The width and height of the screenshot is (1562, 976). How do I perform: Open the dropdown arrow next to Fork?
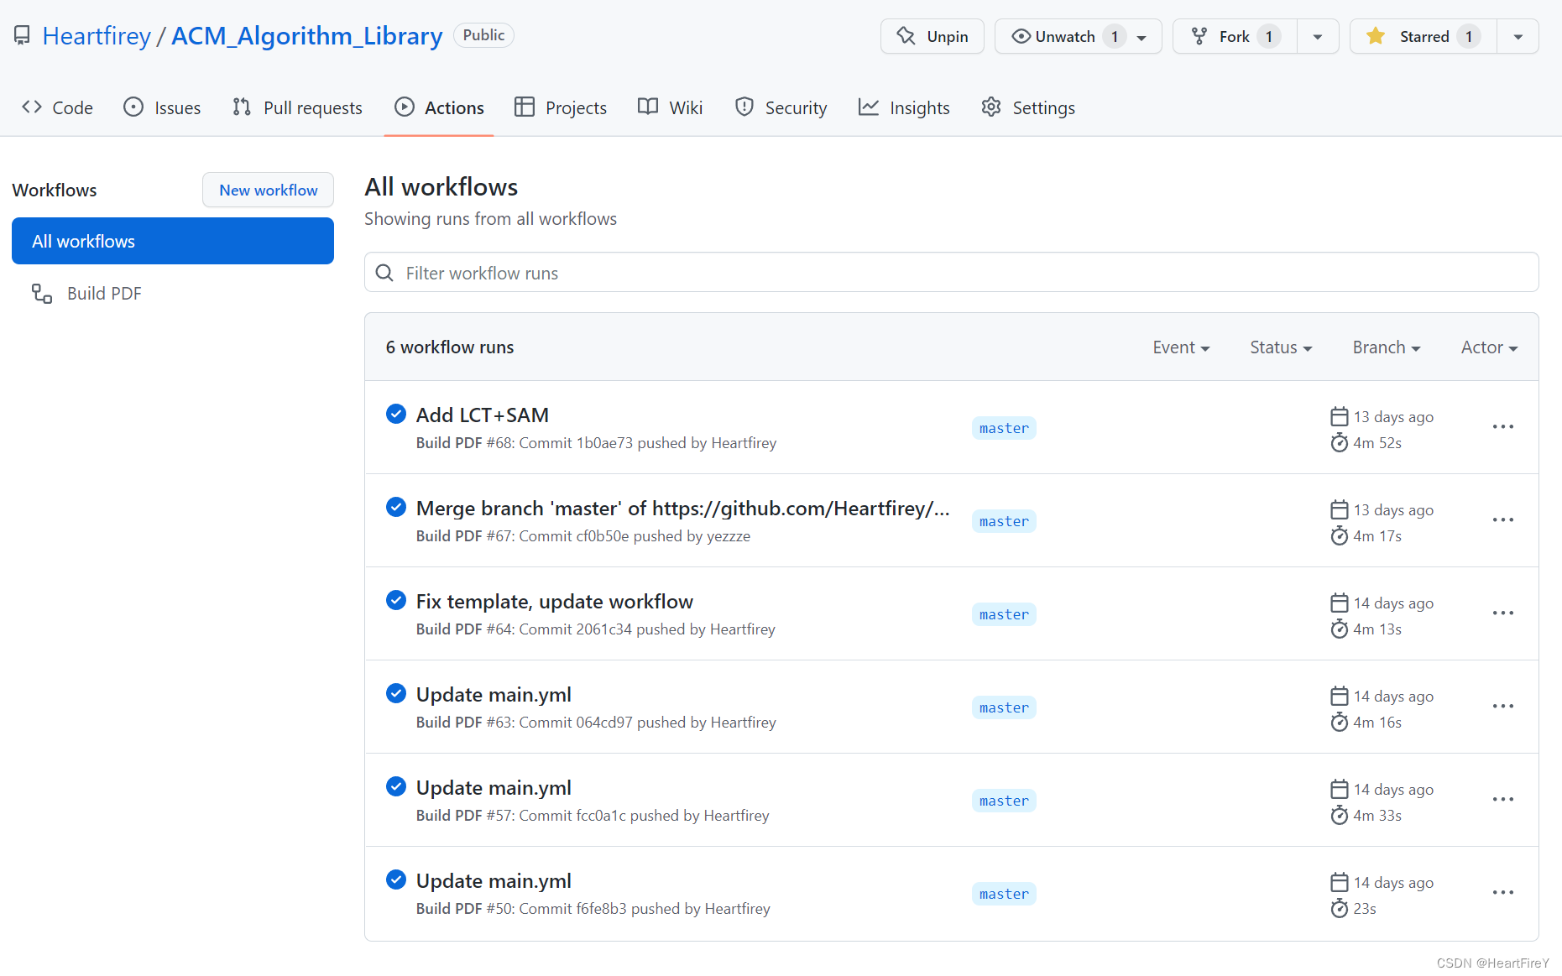[1318, 36]
